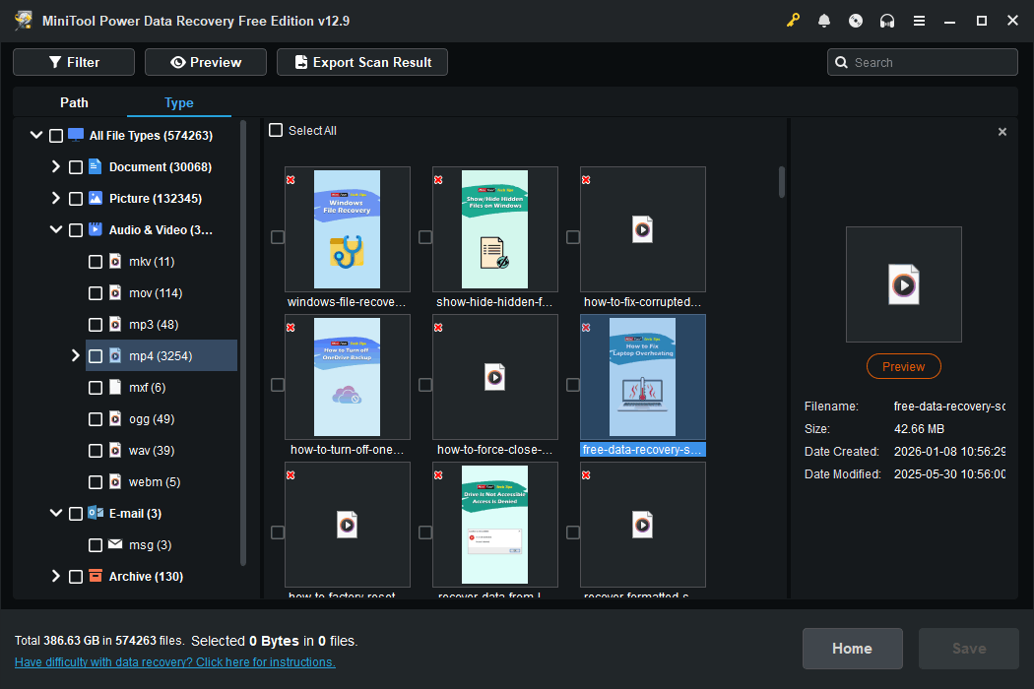Select the mp3 (48) tree item
Image resolution: width=1034 pixels, height=689 pixels.
click(154, 325)
